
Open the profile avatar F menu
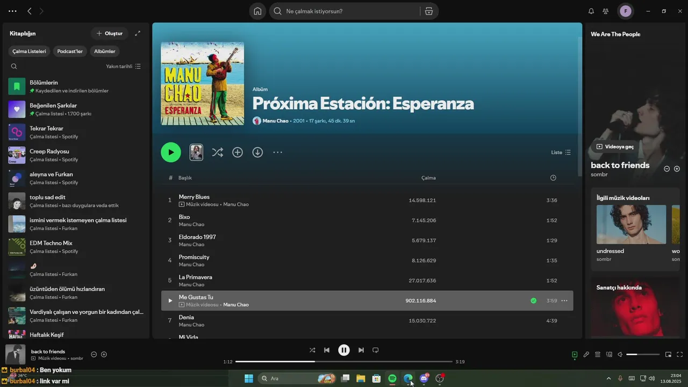tap(626, 11)
